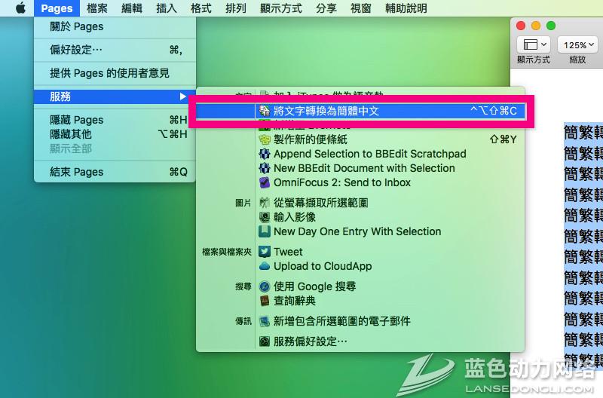The width and height of the screenshot is (603, 398).
Task: Open the 顯示方式 view dropdown in toolbar
Action: [534, 44]
